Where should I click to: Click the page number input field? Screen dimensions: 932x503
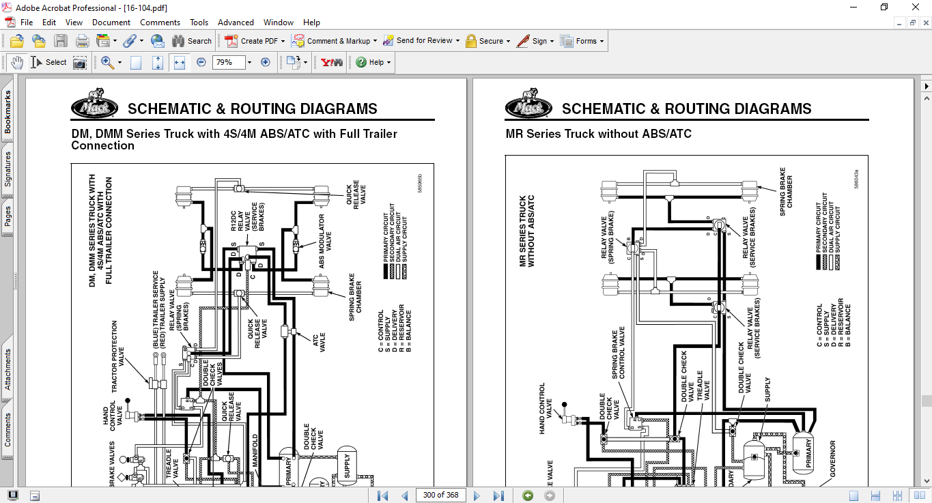click(x=440, y=495)
